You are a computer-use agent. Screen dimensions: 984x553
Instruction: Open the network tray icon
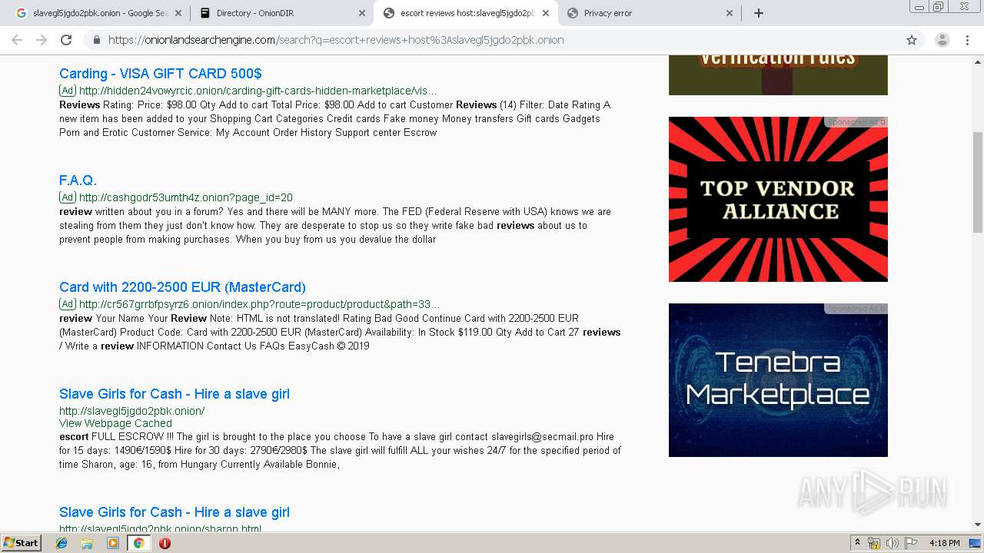[x=874, y=543]
